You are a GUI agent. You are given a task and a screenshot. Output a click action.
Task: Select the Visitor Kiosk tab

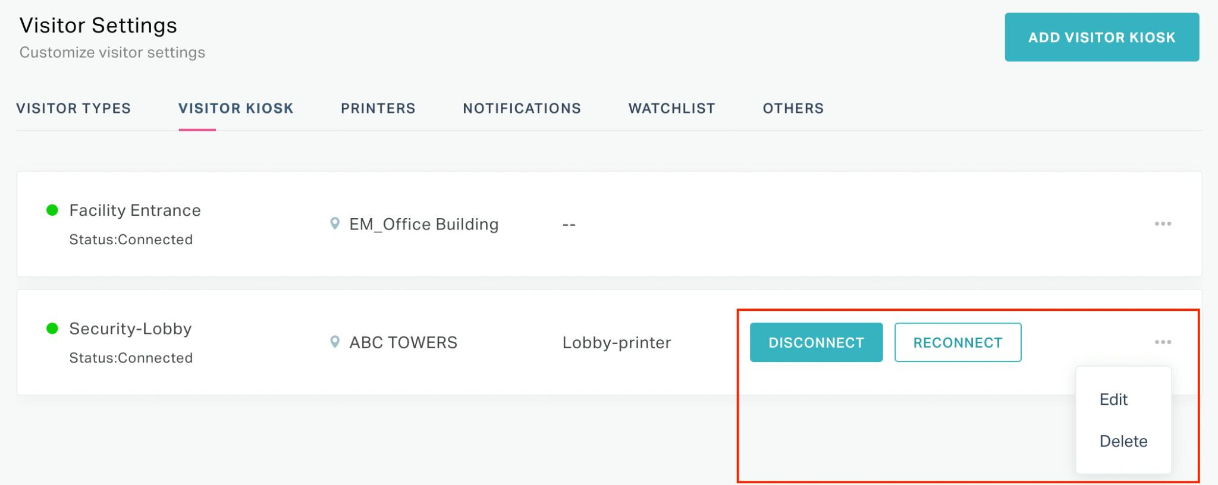point(236,108)
